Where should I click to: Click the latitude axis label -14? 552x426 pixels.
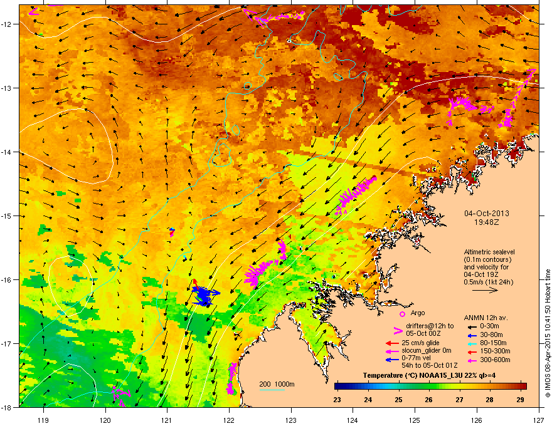point(7,152)
